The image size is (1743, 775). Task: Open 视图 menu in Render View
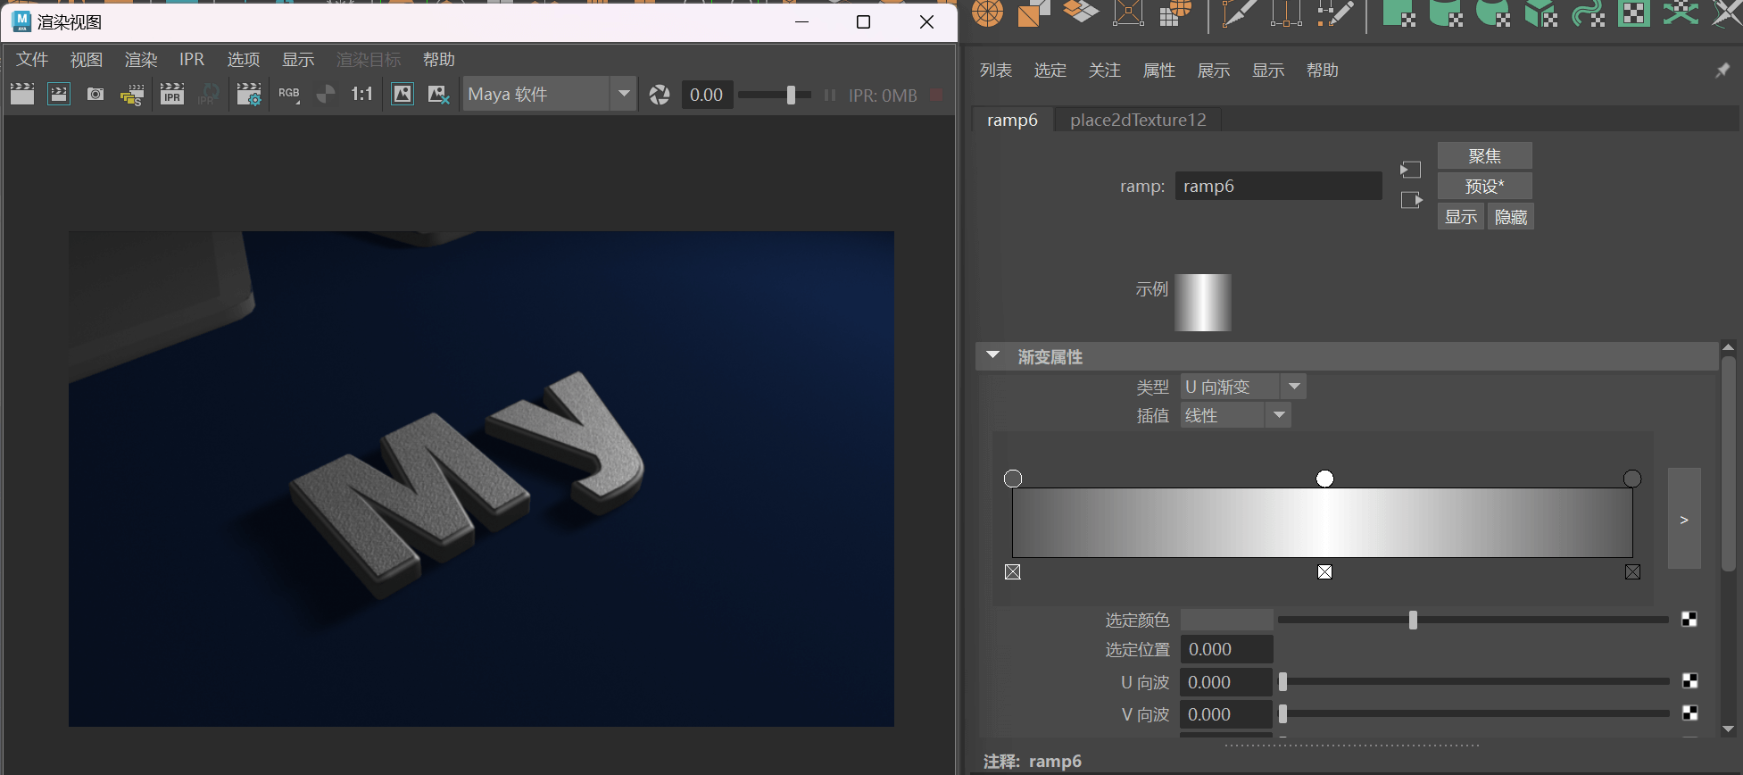(x=87, y=60)
